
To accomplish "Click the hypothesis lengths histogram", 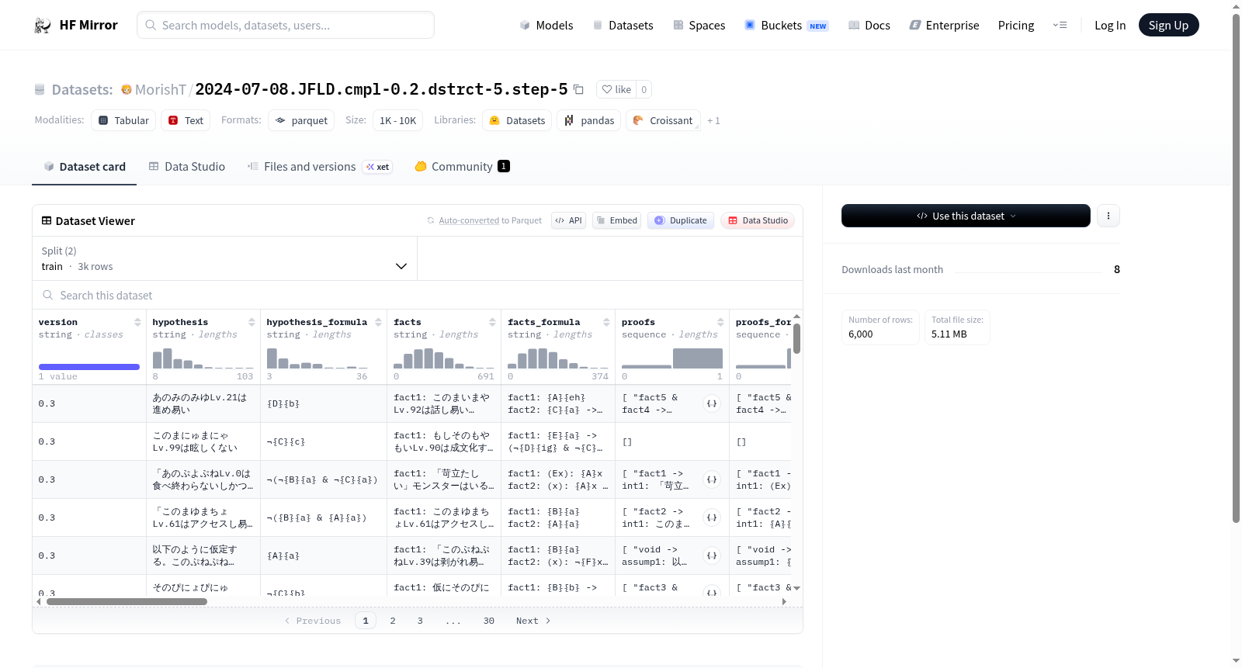I will (203, 358).
